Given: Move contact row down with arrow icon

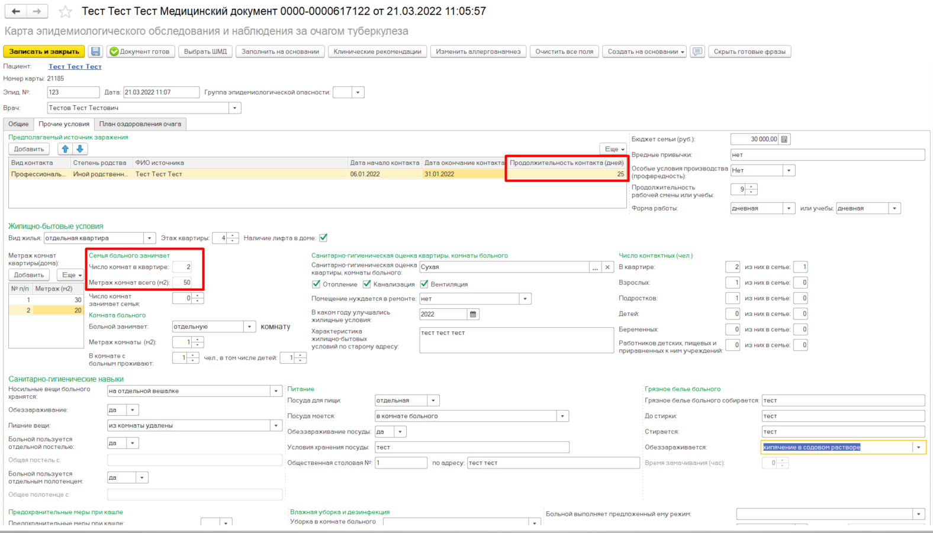Looking at the screenshot, I should (80, 149).
